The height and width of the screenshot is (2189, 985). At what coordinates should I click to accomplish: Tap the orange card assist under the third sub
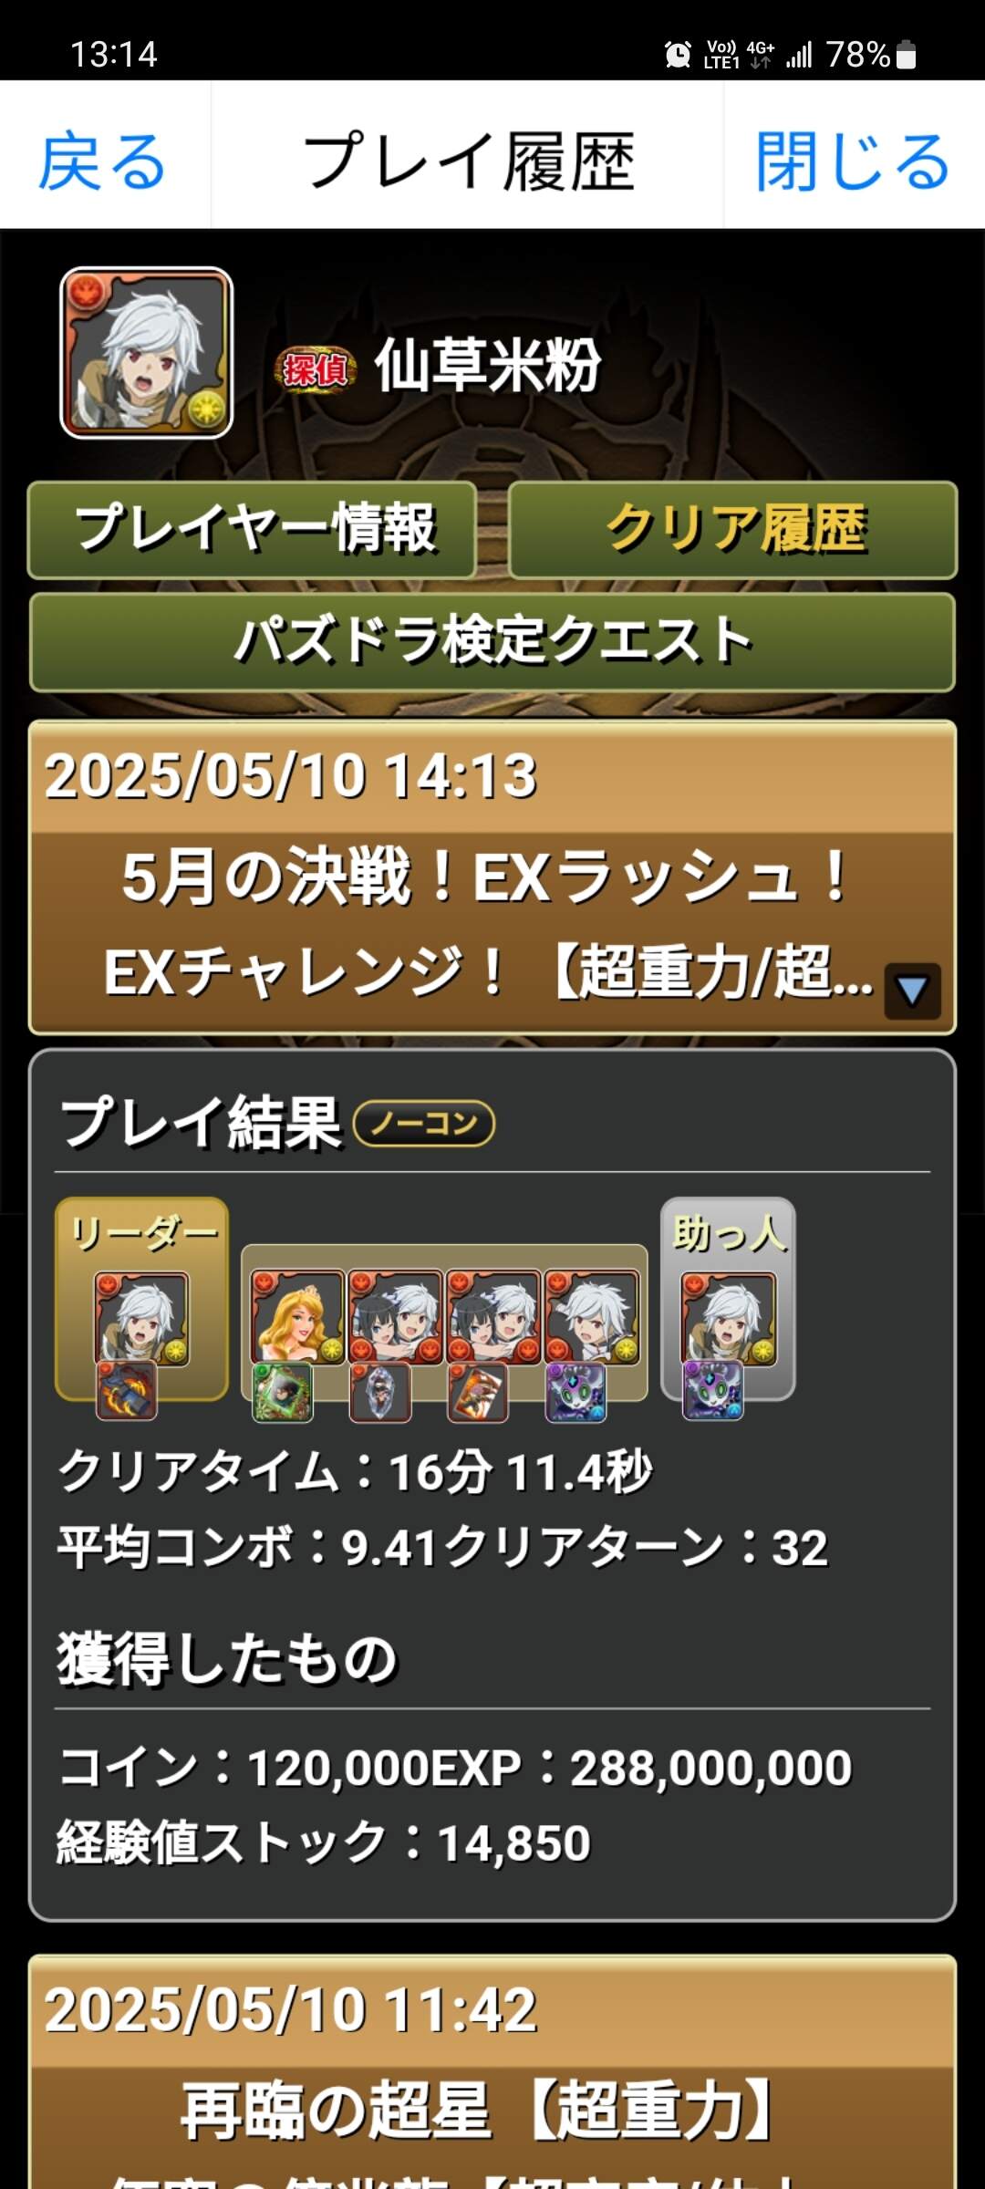tap(478, 1393)
